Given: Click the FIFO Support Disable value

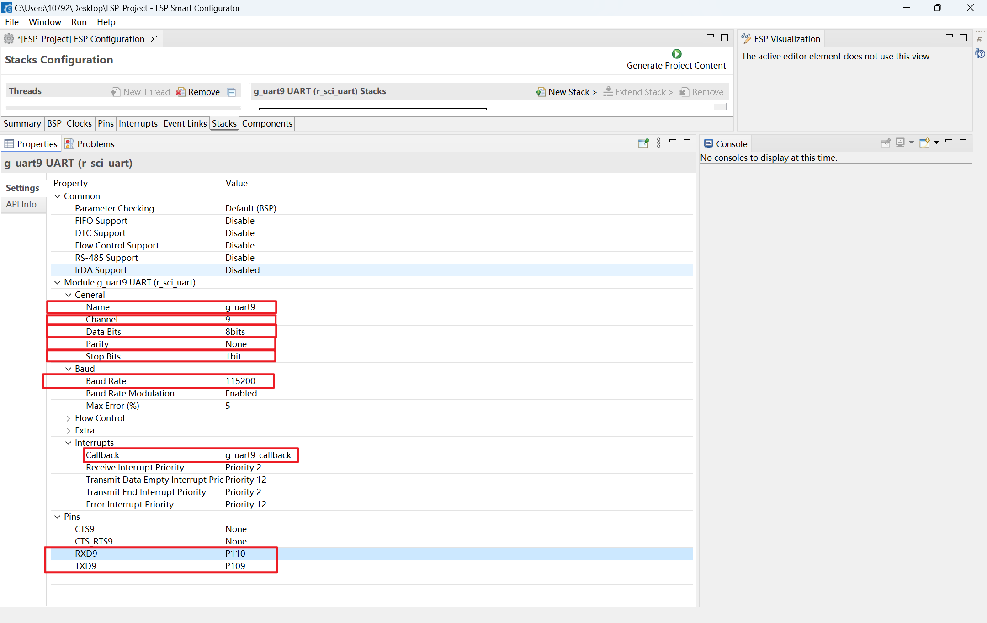Looking at the screenshot, I should click(x=240, y=221).
